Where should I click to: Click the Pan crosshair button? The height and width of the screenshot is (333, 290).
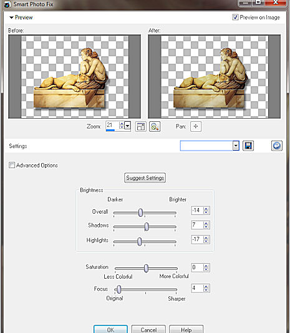tap(196, 127)
